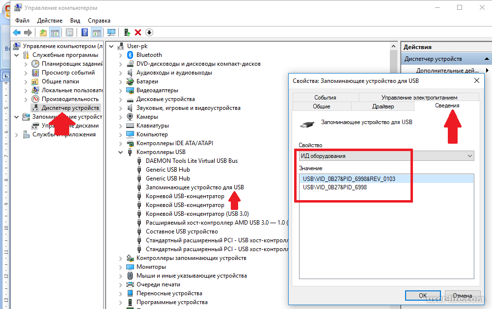Click the black down arrow disable icon

click(x=149, y=32)
